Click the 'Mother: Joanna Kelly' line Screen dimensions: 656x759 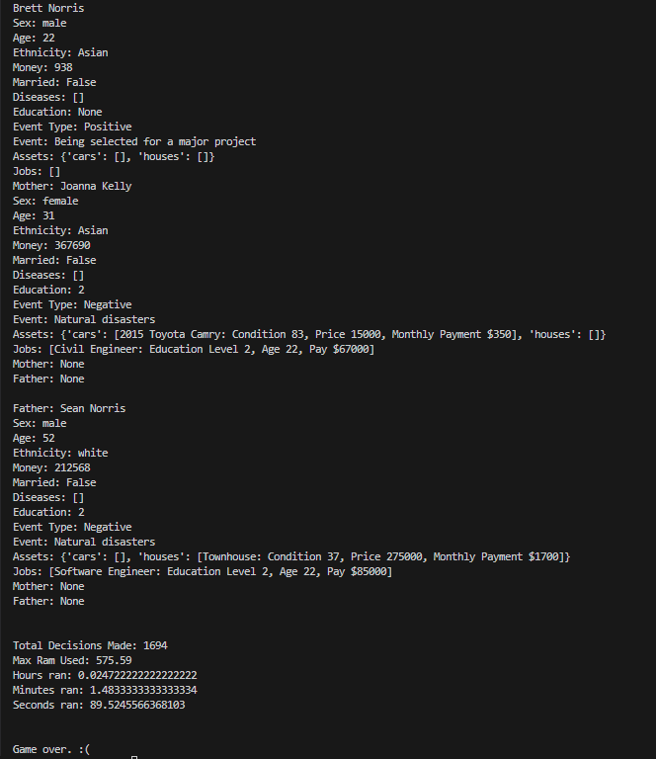click(x=72, y=186)
